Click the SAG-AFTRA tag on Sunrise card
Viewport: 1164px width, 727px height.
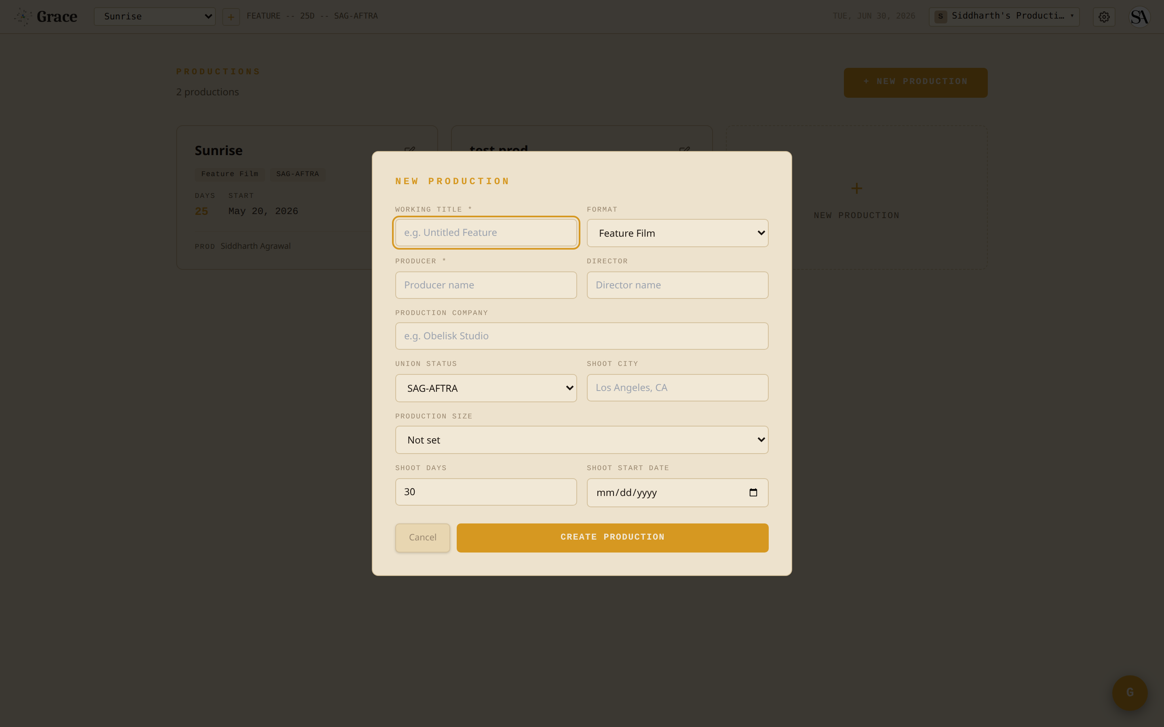coord(297,174)
